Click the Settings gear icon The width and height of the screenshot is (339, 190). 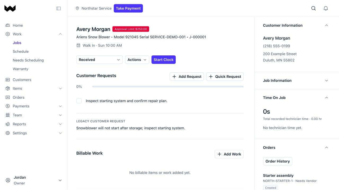(8, 133)
